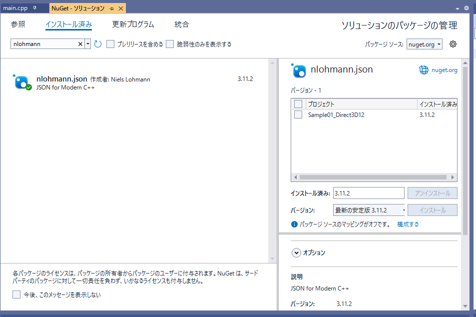Pin the main.cpp tab
The width and height of the screenshot is (476, 317).
[34, 8]
